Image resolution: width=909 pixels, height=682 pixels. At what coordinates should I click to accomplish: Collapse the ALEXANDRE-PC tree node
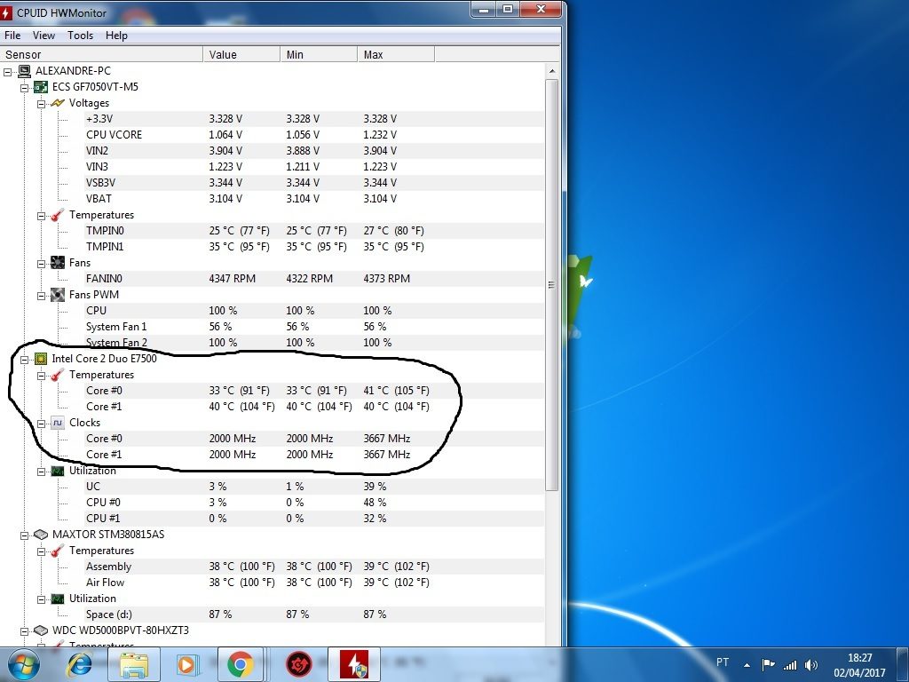click(x=7, y=72)
